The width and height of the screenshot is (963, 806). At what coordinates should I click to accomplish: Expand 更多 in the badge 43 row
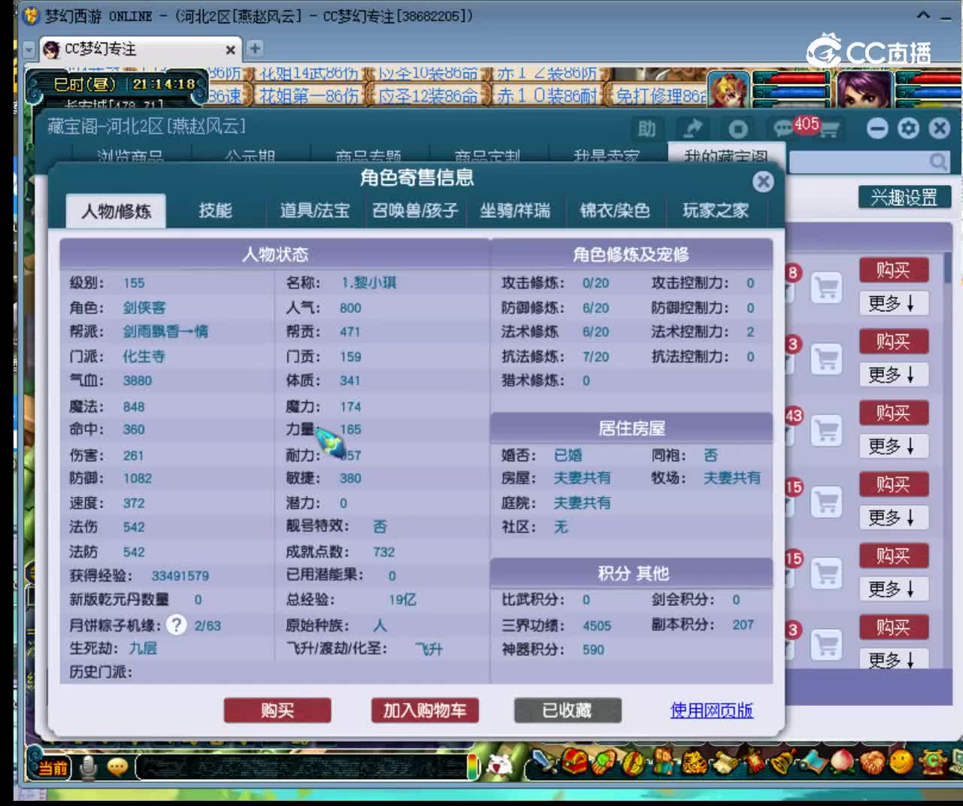pyautogui.click(x=894, y=447)
